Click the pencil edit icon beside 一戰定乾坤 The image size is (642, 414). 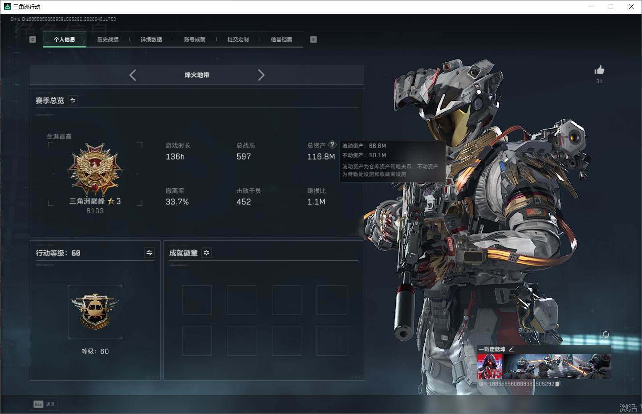point(511,349)
